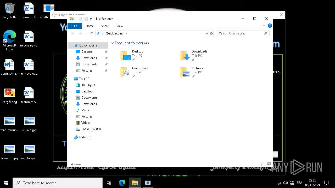
Task: Open the recent locations dropdown arrow
Action: click(86, 33)
